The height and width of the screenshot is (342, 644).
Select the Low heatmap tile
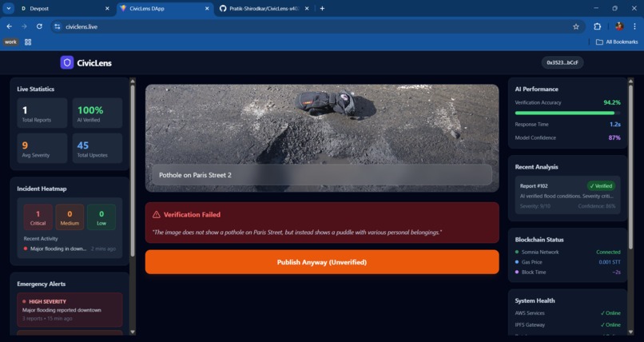point(101,217)
